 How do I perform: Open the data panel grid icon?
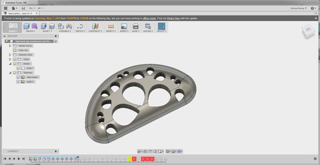[x=6, y=8]
